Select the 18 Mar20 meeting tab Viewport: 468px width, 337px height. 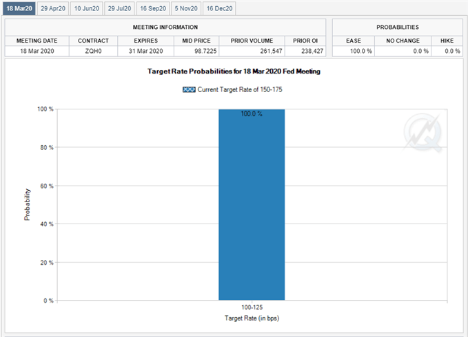pos(19,9)
